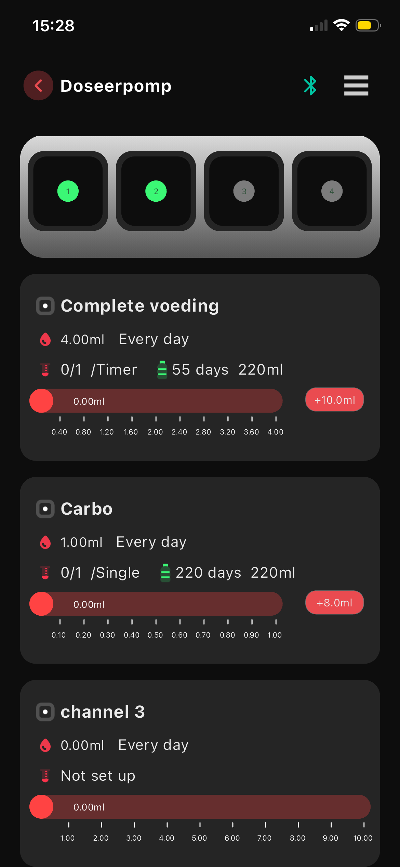Select the grey pump channel 3

pyautogui.click(x=244, y=191)
